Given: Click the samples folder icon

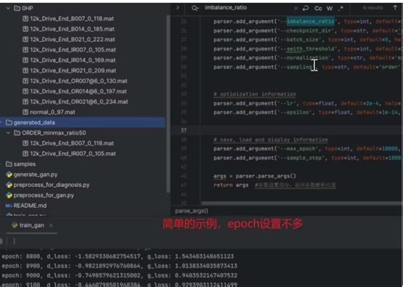Looking at the screenshot, I should 9,164.
